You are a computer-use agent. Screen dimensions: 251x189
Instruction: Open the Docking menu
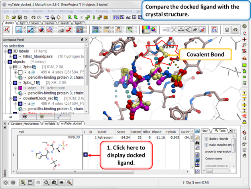102,11
